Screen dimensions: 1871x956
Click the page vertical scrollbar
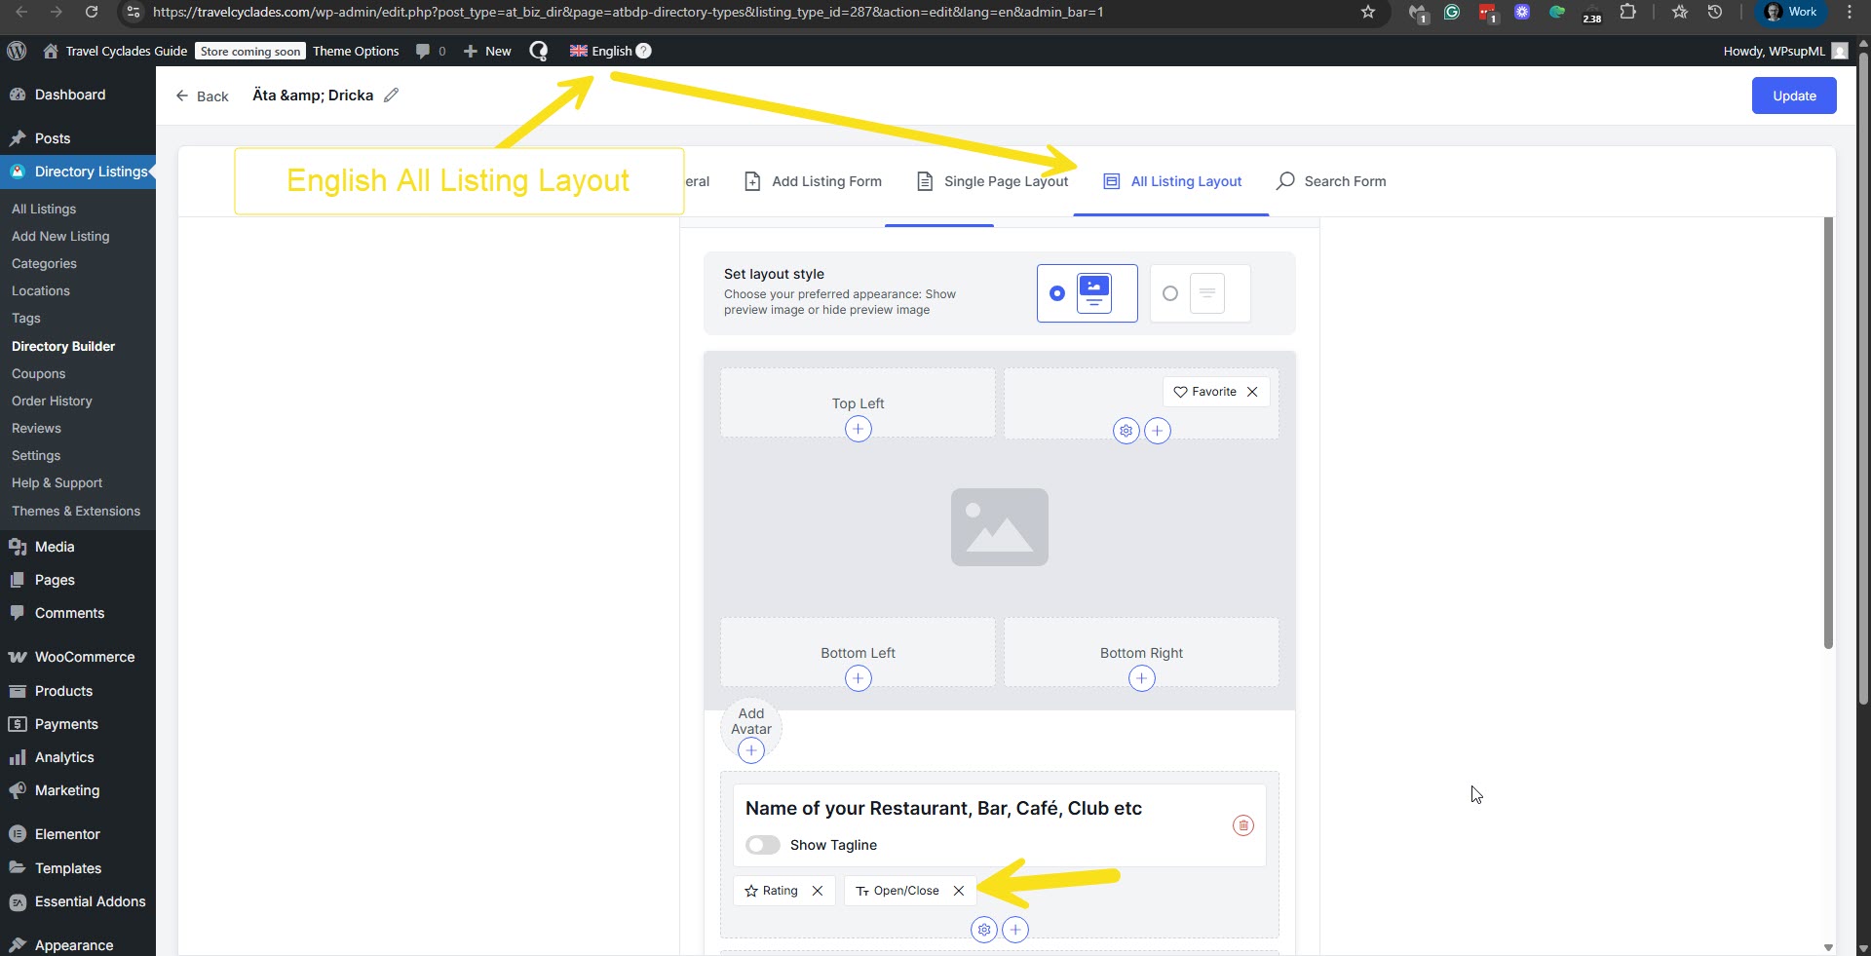[1863, 390]
